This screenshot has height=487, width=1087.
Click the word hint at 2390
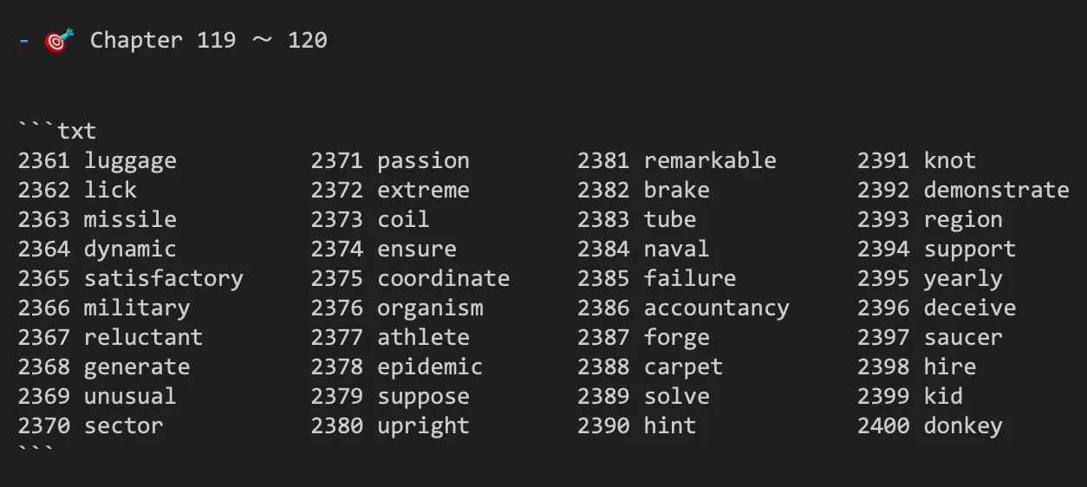(669, 425)
